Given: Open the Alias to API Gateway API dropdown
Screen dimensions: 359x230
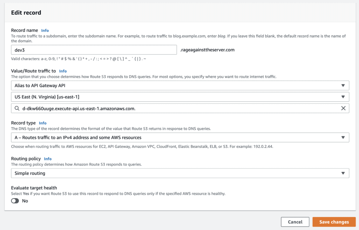Looking at the screenshot, I should click(x=180, y=85).
